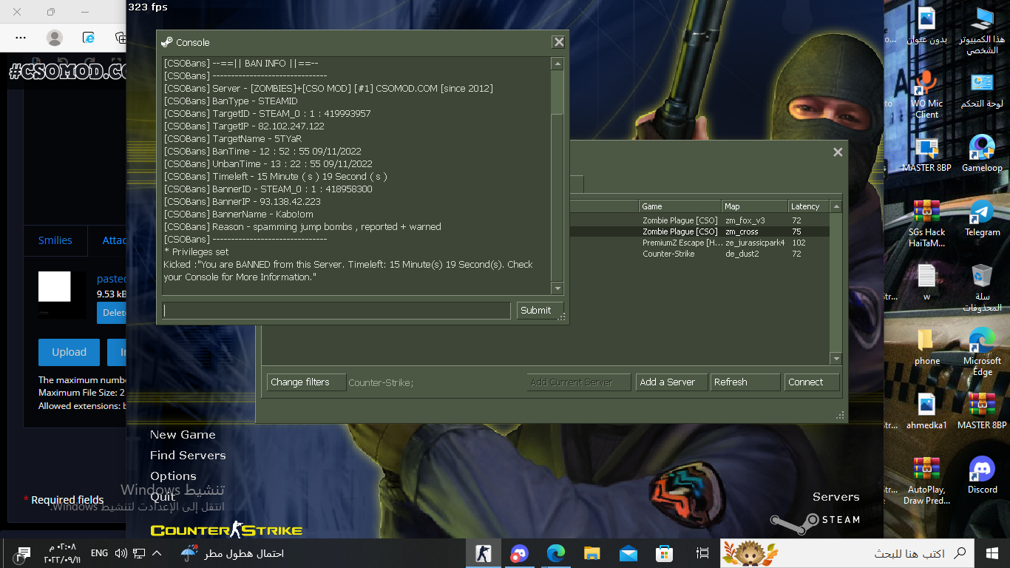
Task: Open File Explorer from the taskbar
Action: (592, 553)
